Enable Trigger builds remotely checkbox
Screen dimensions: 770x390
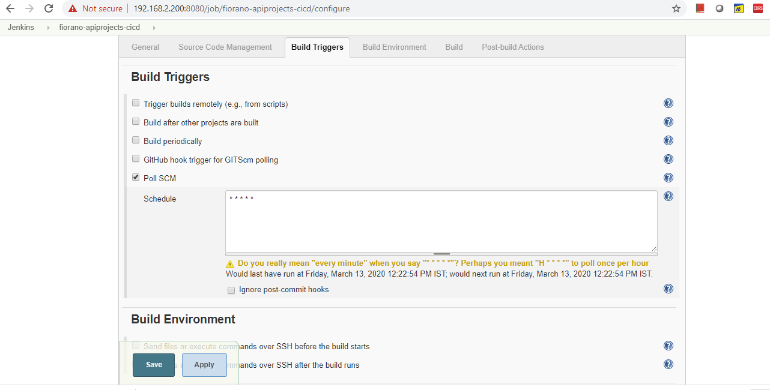(x=136, y=103)
